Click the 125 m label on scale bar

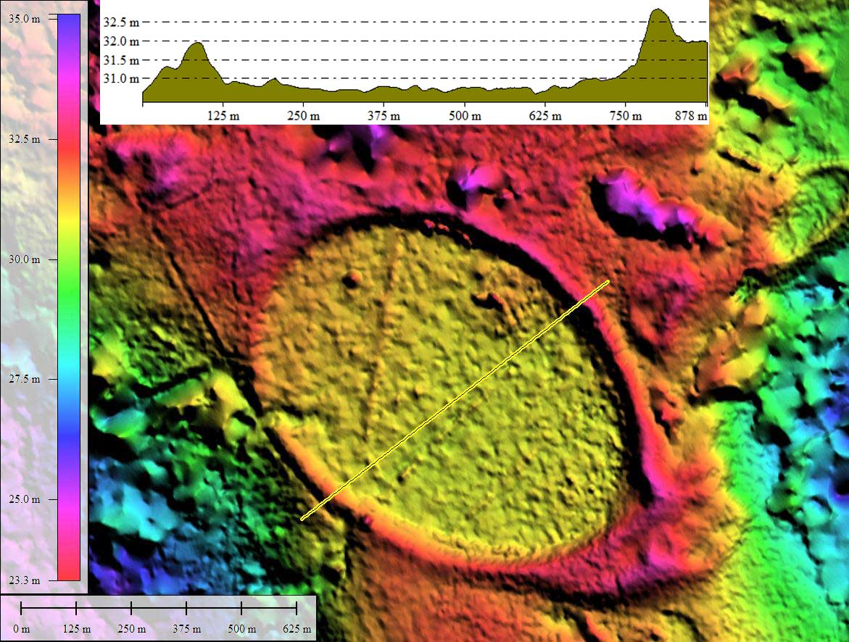(76, 629)
